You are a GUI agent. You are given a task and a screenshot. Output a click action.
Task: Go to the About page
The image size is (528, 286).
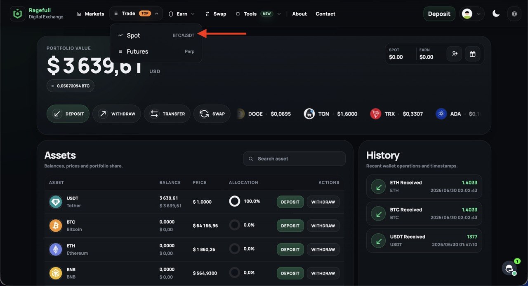pos(299,14)
